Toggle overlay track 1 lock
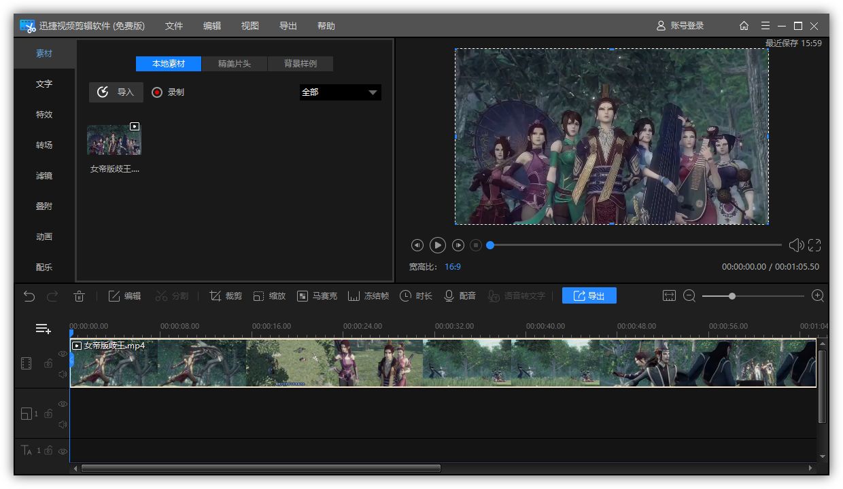This screenshot has width=843, height=489. click(x=48, y=414)
